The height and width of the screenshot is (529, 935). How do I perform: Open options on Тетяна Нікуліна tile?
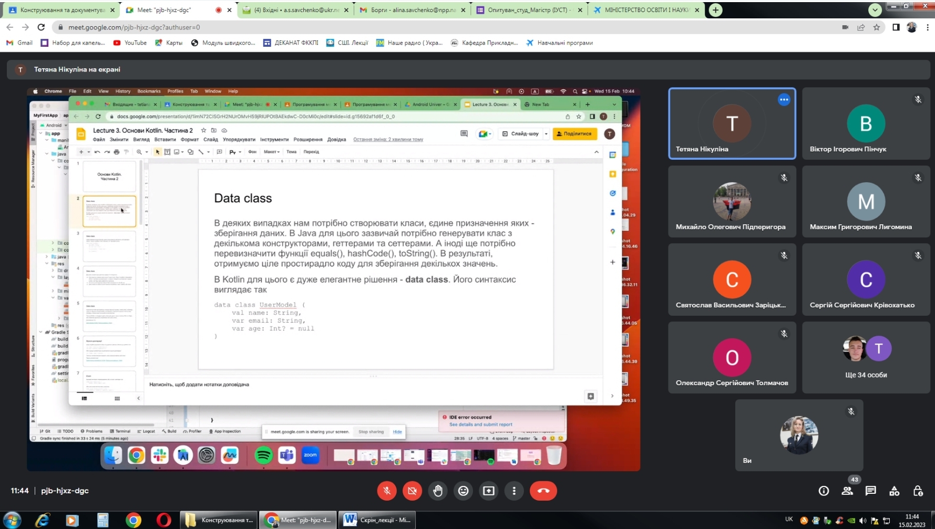pyautogui.click(x=784, y=99)
